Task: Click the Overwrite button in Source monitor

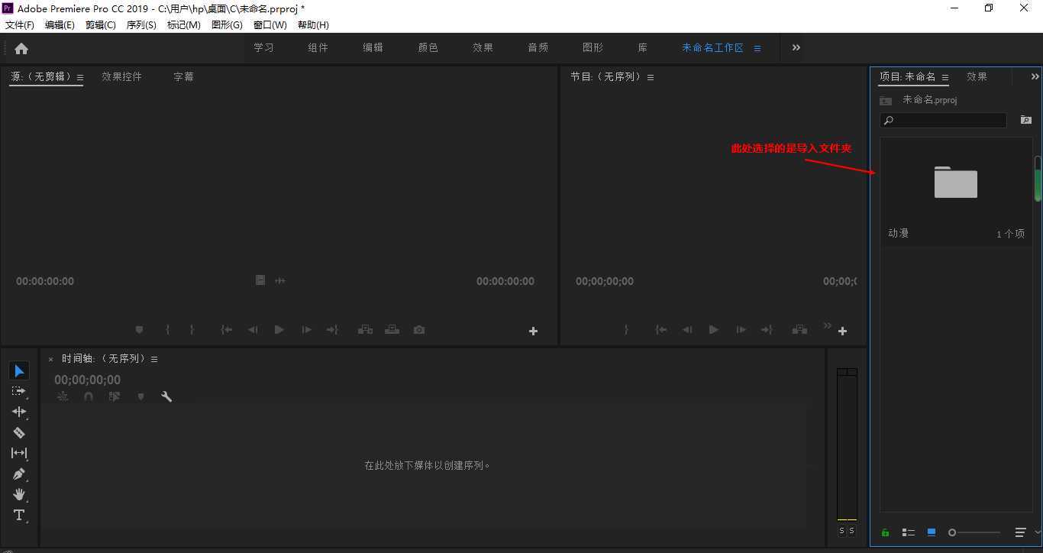Action: pyautogui.click(x=392, y=330)
